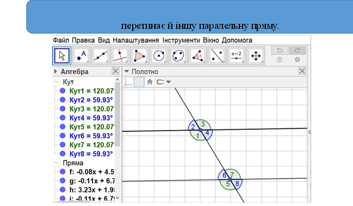Toggle visibility of the third angle in Algebra
Viewport: 353px width, 206px height.
[63, 109]
